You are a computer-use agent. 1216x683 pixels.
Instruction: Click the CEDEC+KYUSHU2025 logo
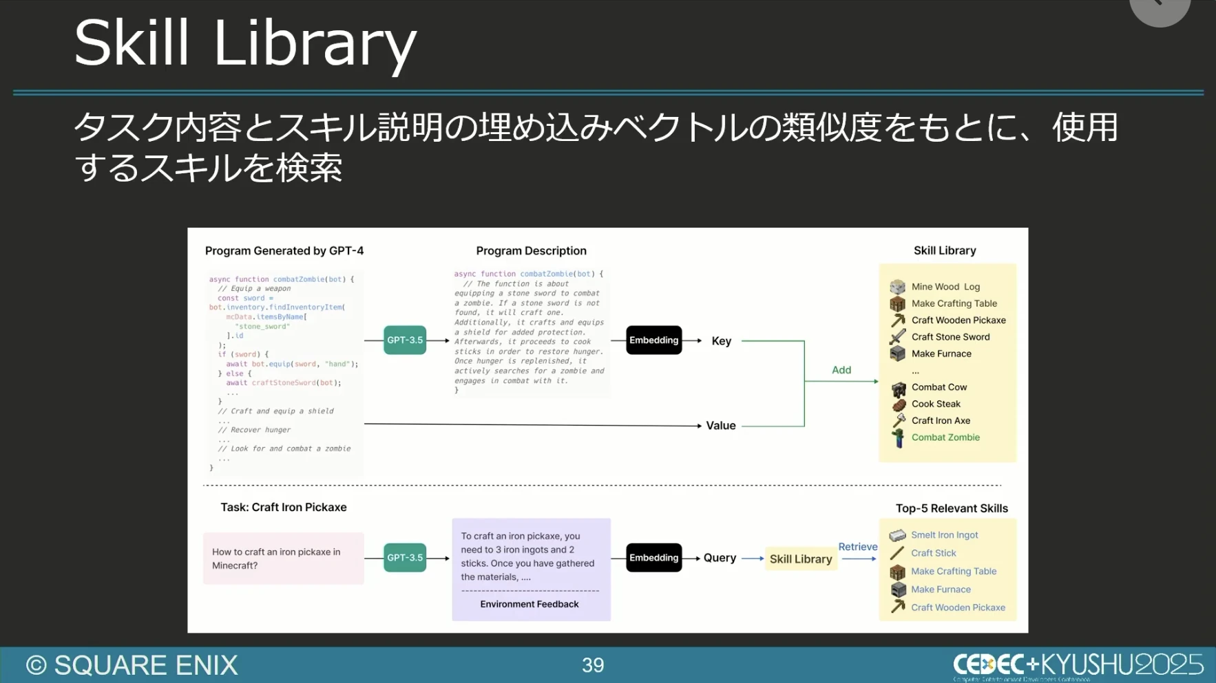[1078, 665]
